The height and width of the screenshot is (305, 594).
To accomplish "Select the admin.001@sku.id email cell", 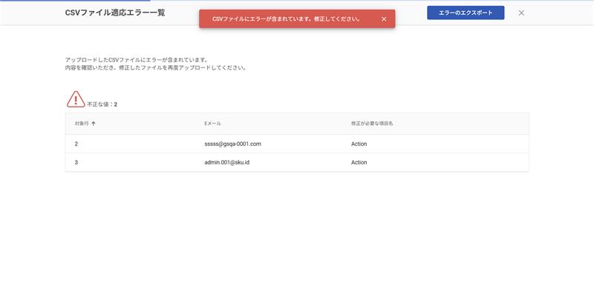I will (x=227, y=162).
